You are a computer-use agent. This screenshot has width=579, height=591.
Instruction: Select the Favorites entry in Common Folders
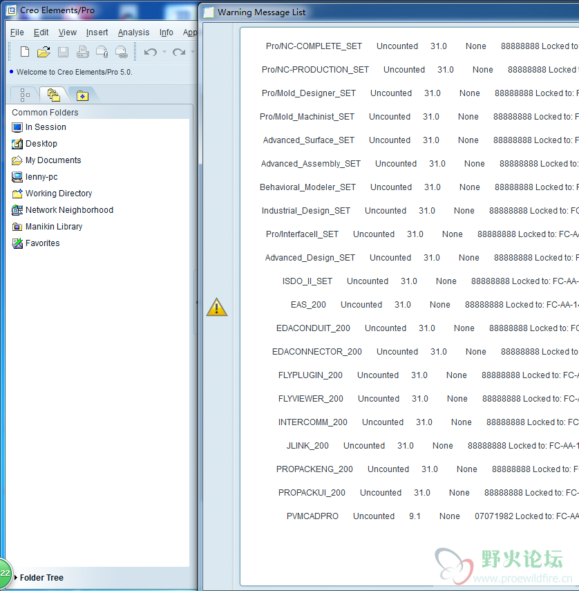tap(43, 243)
